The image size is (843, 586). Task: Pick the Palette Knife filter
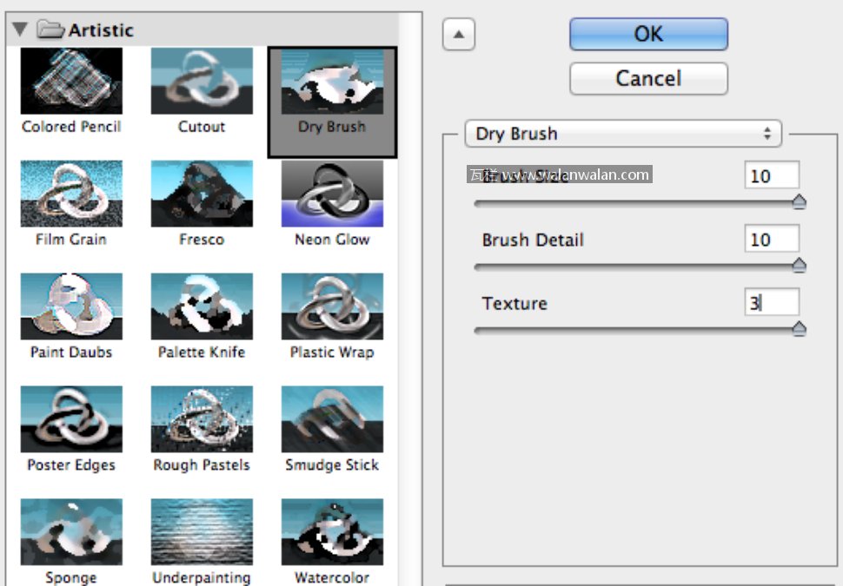click(202, 306)
